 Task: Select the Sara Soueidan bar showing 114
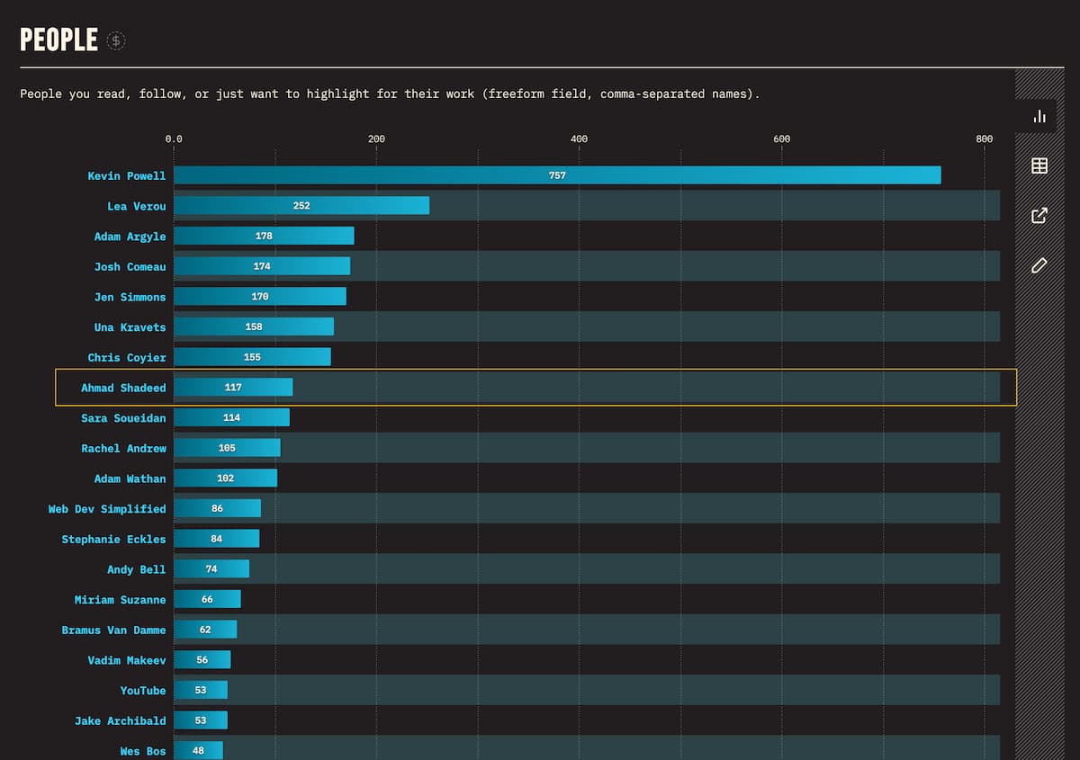click(x=231, y=417)
